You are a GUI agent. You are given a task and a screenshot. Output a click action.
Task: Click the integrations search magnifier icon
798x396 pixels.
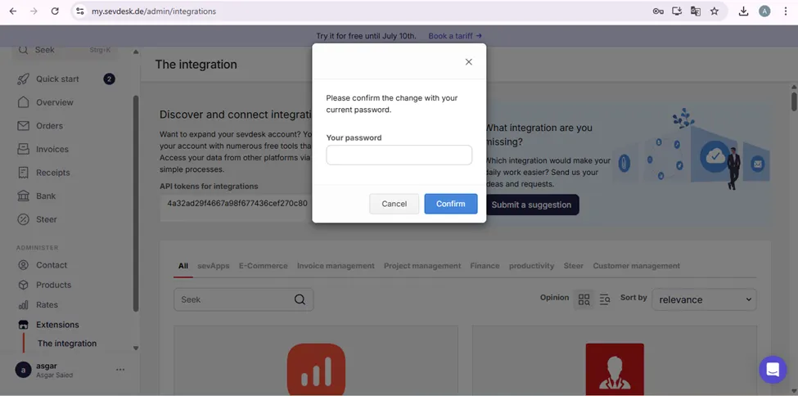point(300,299)
